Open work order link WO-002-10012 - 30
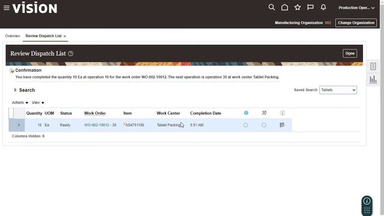Screen dimensions: 384x216 tap(100, 125)
